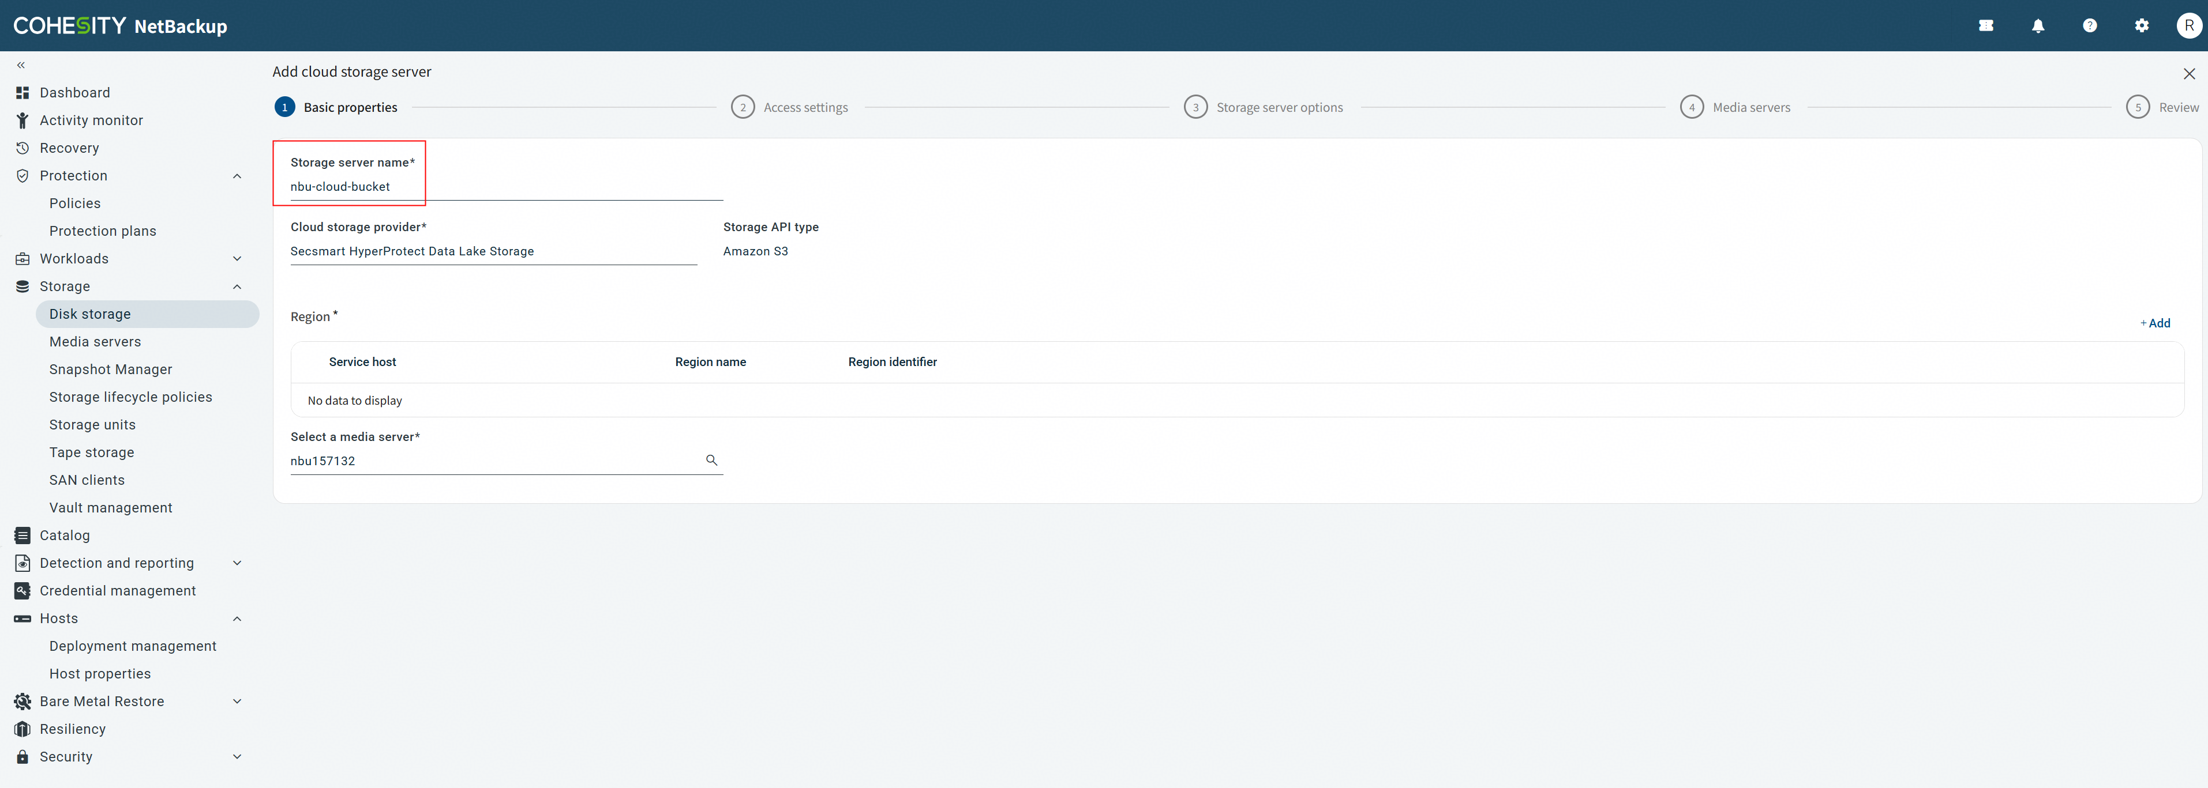The height and width of the screenshot is (788, 2208).
Task: Click the Hosts server icon
Action: (23, 619)
